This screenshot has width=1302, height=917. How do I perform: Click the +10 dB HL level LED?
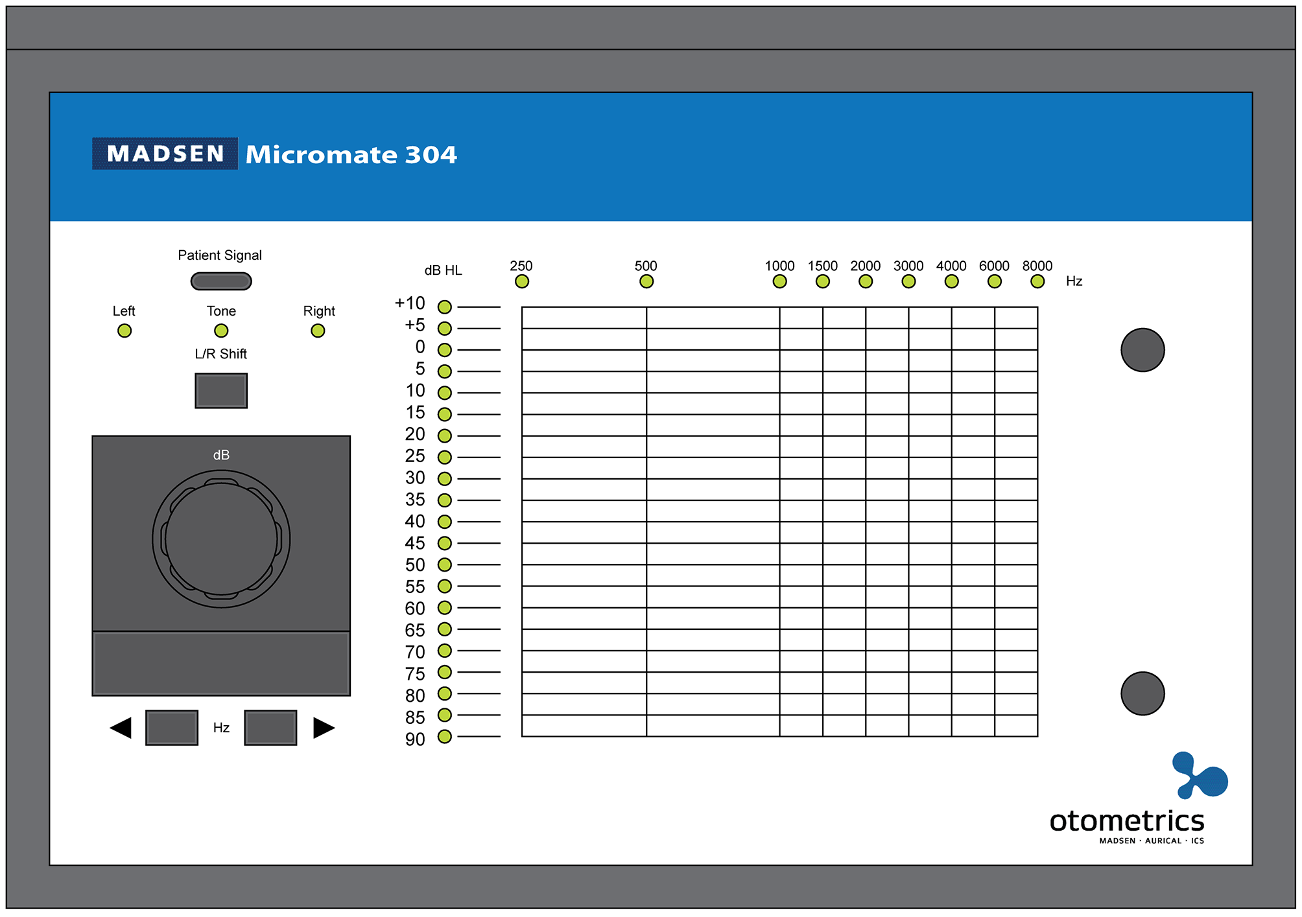click(x=445, y=307)
